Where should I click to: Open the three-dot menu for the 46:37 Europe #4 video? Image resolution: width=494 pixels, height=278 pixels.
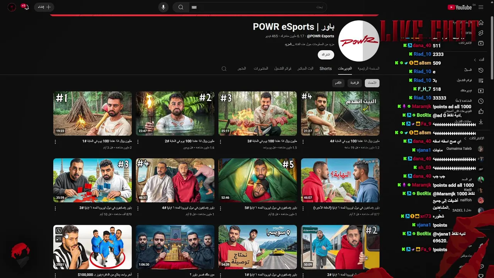tap(138, 208)
